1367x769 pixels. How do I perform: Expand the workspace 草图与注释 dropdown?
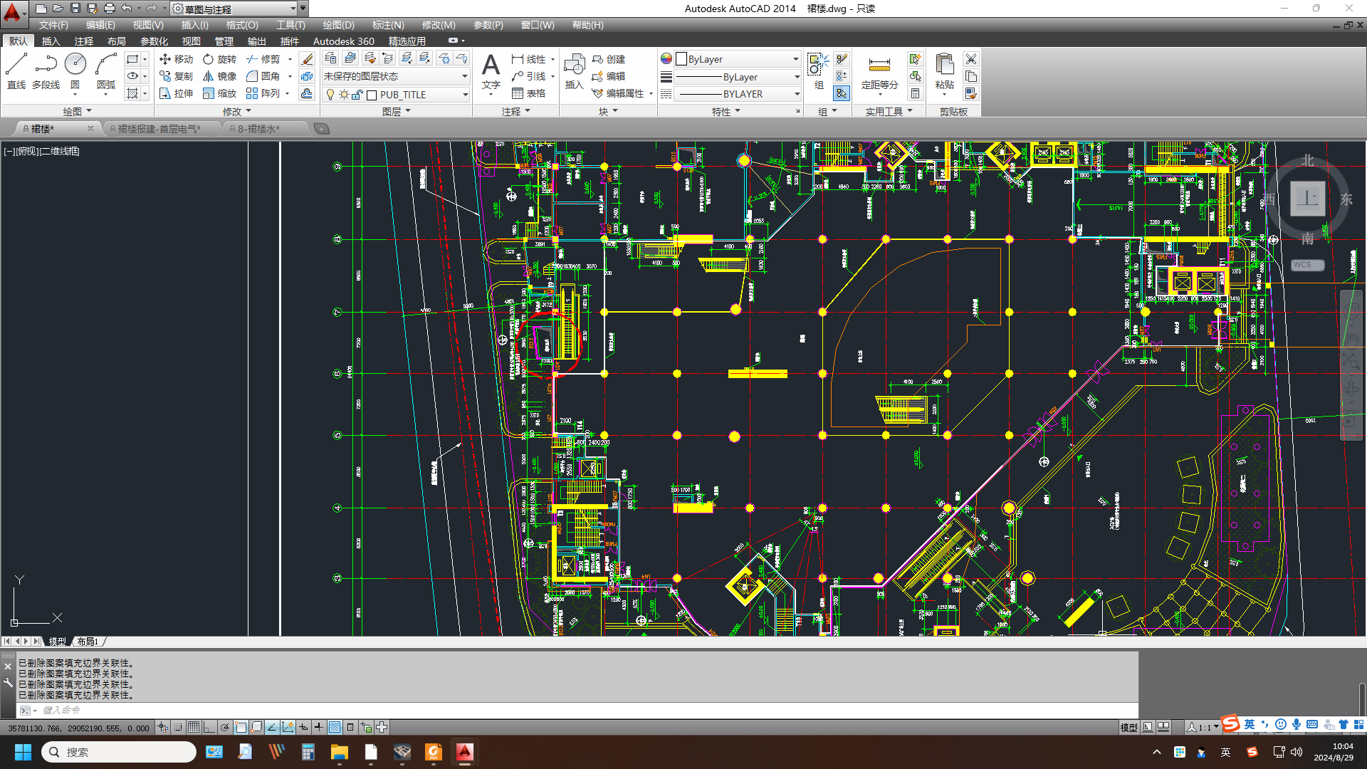click(293, 9)
